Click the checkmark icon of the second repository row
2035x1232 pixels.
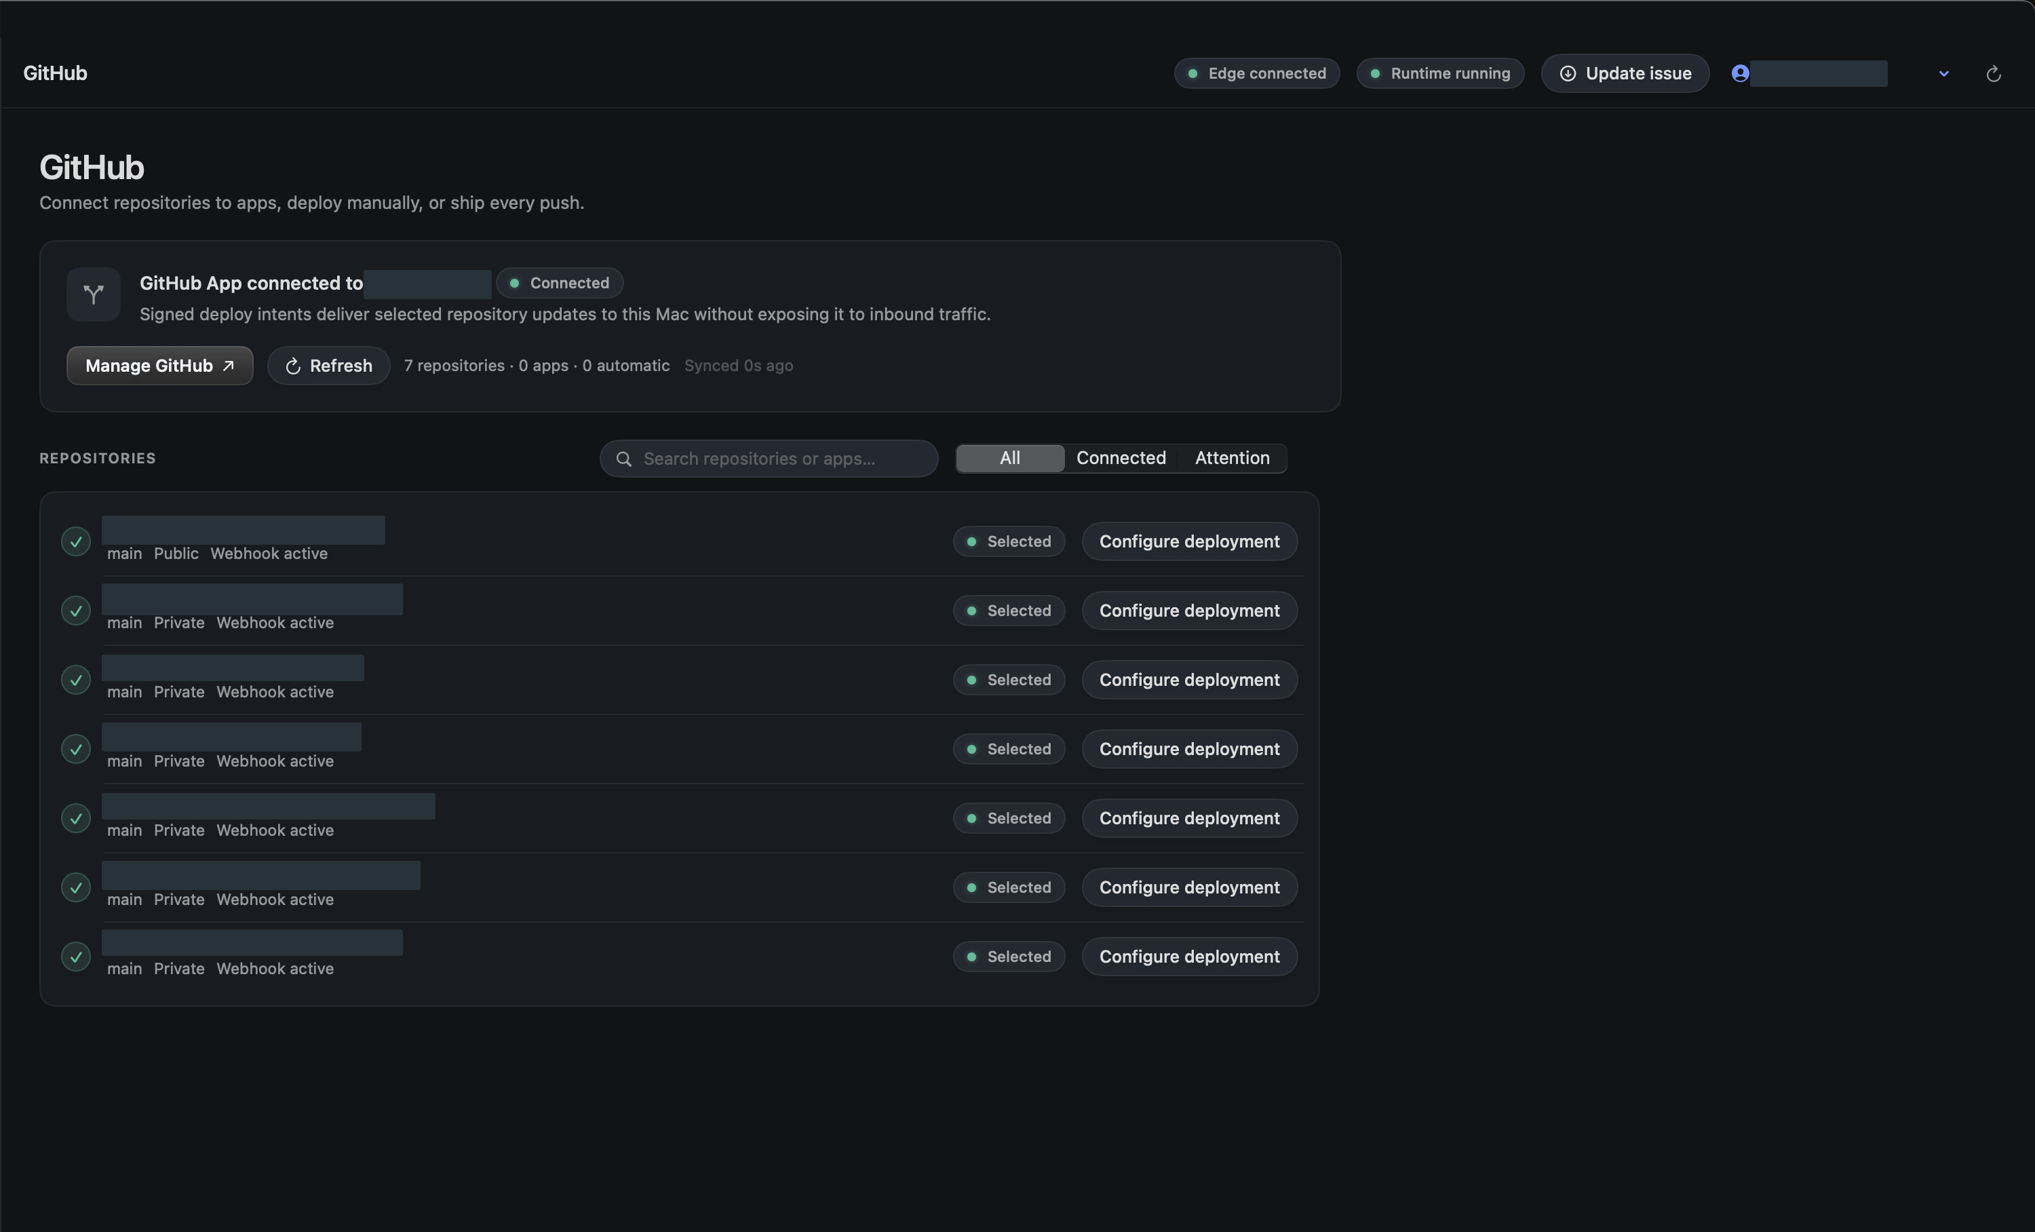click(x=76, y=611)
